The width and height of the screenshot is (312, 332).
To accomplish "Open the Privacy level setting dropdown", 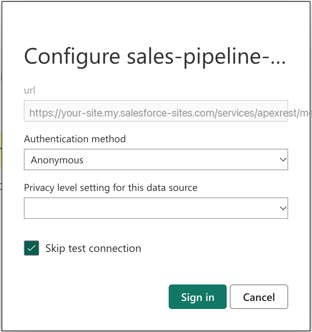I will [x=156, y=208].
